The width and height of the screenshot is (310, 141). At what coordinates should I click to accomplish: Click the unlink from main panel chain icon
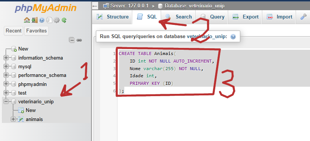[79, 40]
